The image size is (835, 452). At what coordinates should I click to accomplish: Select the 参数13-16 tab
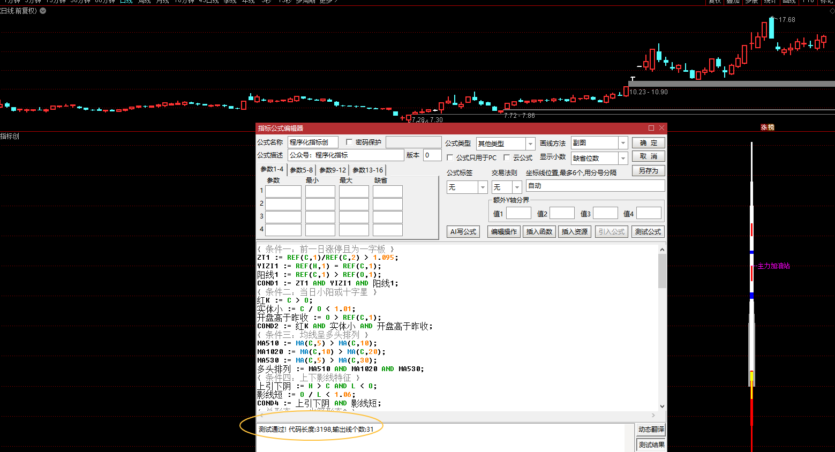click(367, 170)
